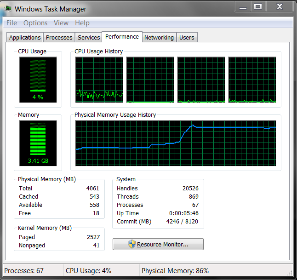Click the Available memory value 558
297x280 pixels.
point(94,205)
